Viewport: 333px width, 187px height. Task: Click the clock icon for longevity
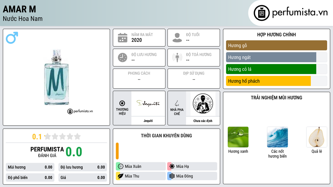(x=123, y=57)
